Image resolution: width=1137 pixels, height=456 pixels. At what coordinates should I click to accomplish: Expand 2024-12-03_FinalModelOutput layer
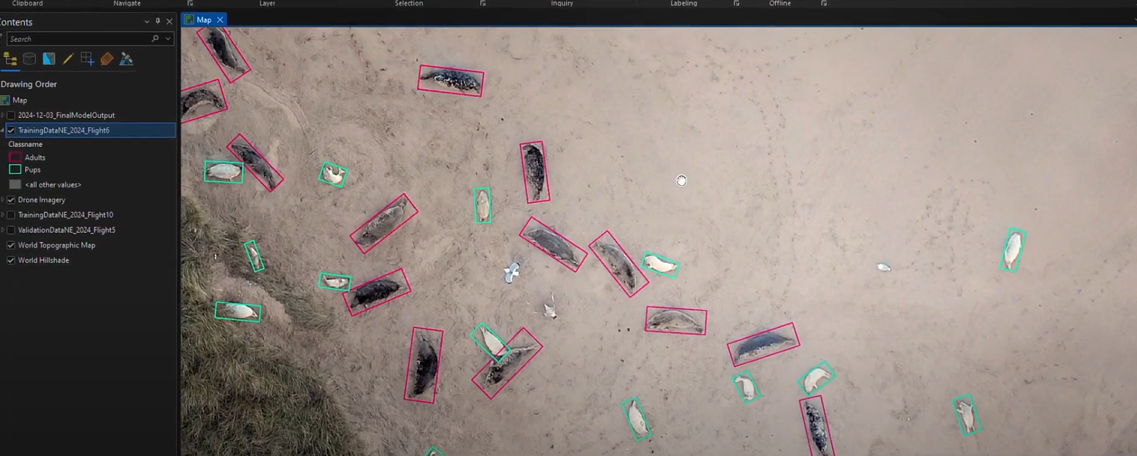[x=3, y=115]
